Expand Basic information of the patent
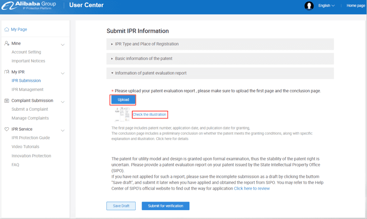 point(143,59)
